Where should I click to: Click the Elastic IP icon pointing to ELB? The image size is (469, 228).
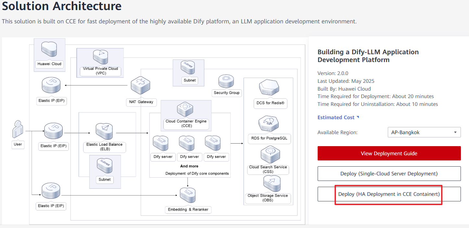coord(54,132)
